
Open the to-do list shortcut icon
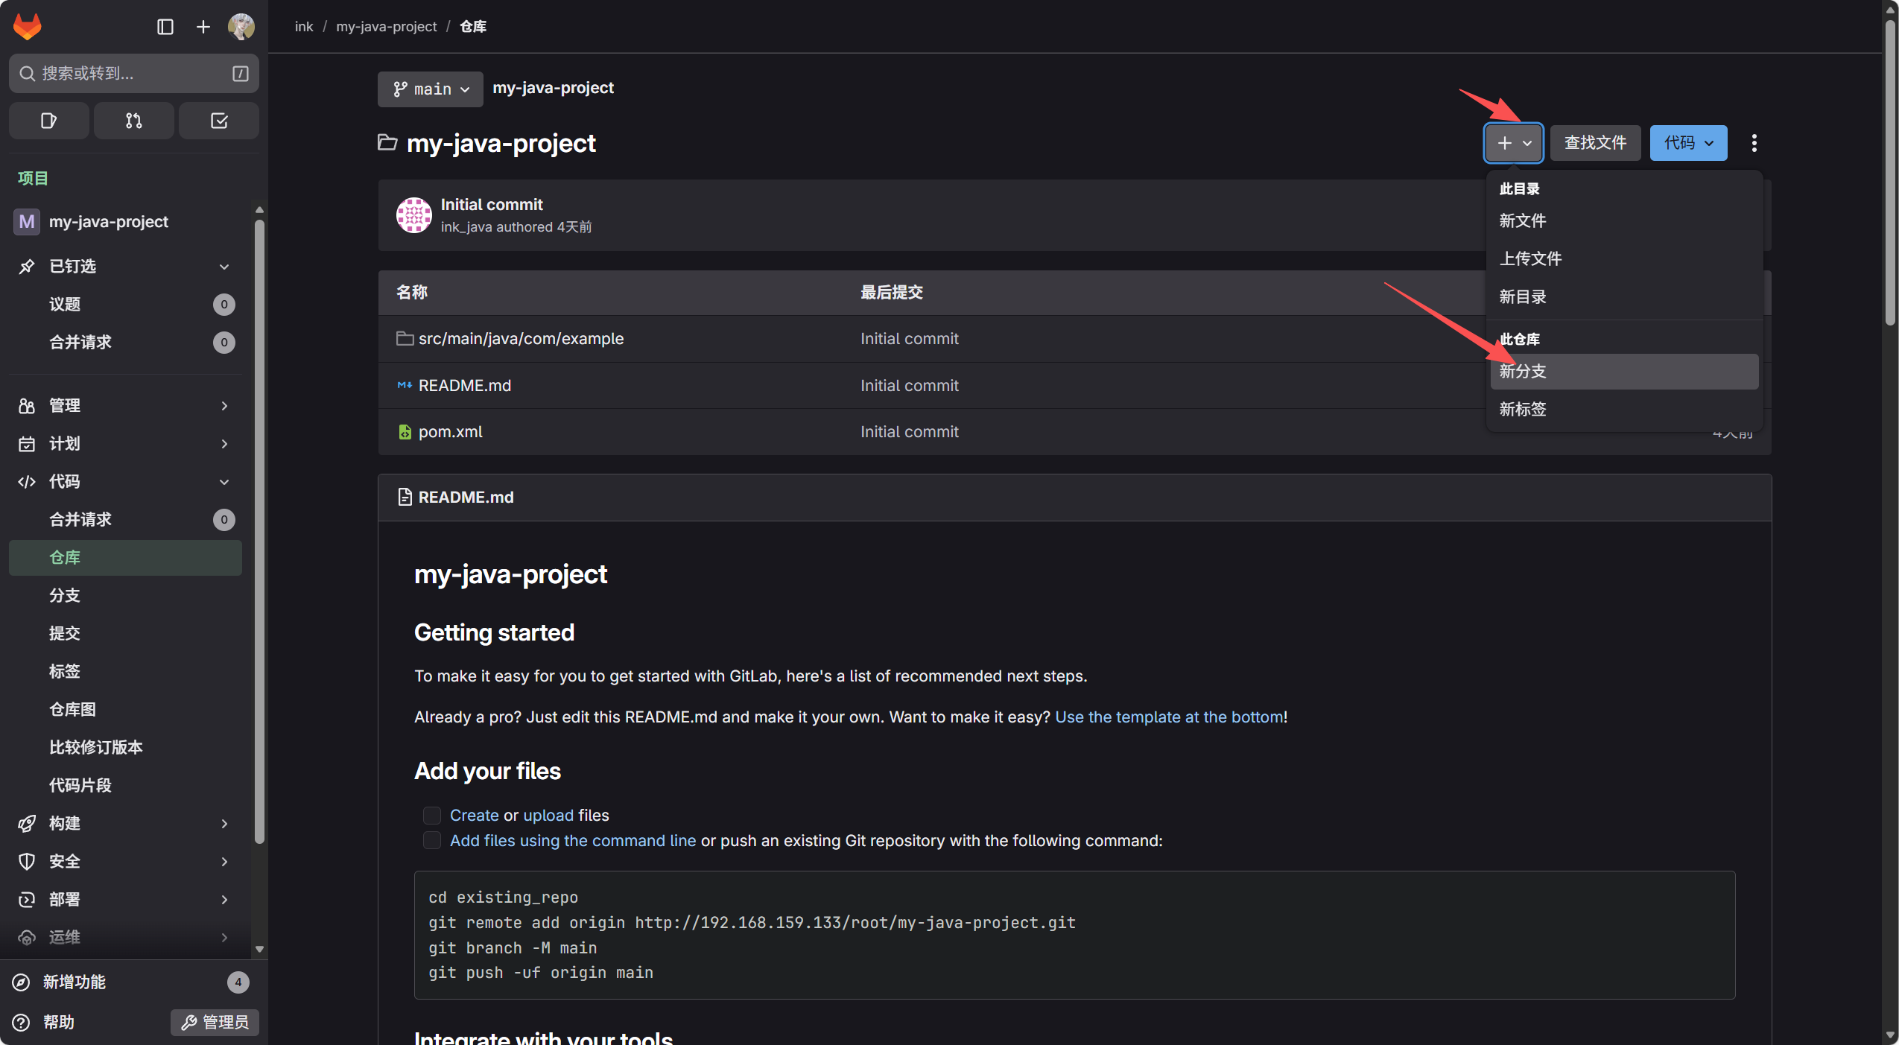point(219,121)
